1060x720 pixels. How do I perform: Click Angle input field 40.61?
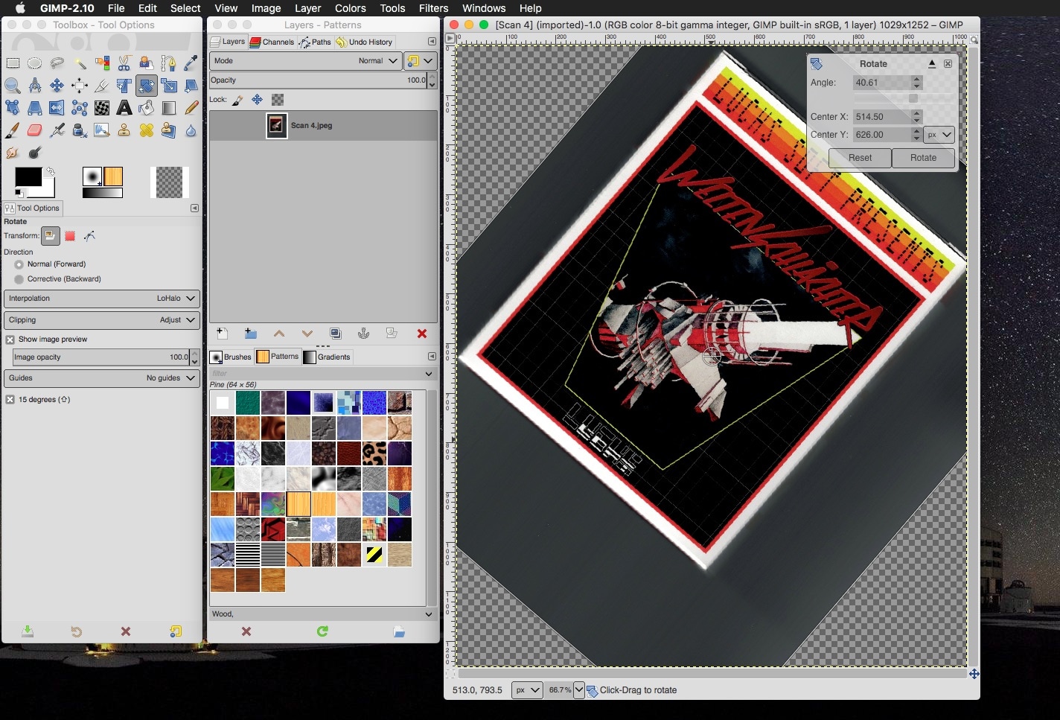(881, 83)
